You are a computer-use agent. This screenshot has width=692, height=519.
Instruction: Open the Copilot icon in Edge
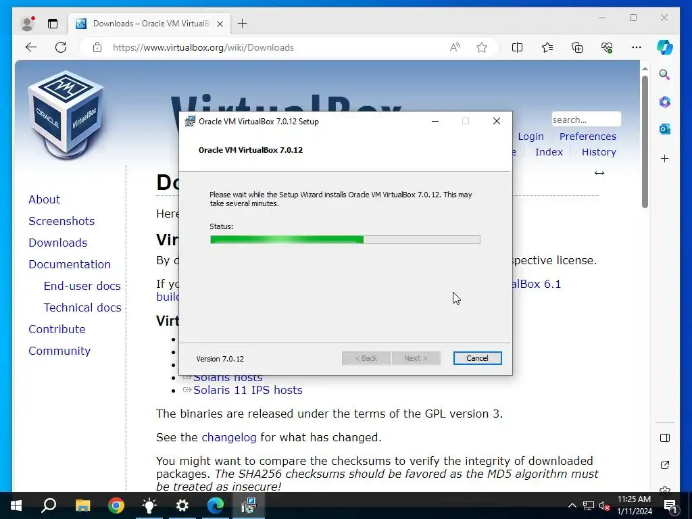(665, 47)
